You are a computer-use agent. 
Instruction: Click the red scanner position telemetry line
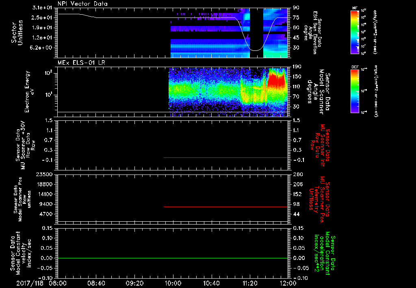point(225,207)
